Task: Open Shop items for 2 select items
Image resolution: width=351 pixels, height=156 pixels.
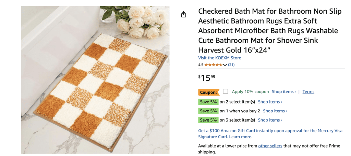Action: (270, 102)
